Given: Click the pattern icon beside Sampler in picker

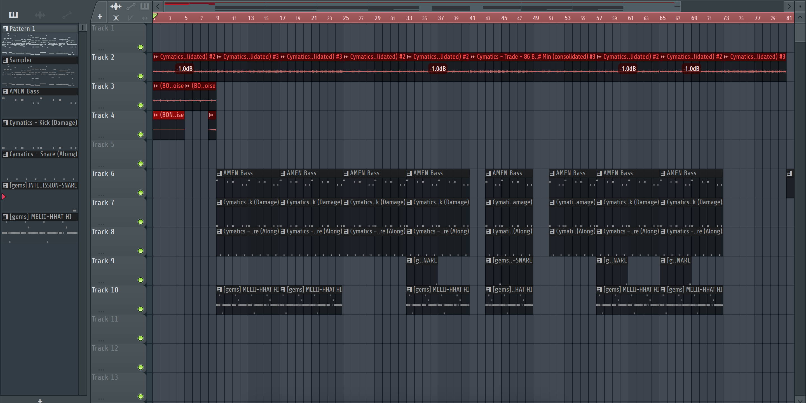Looking at the screenshot, I should point(5,60).
